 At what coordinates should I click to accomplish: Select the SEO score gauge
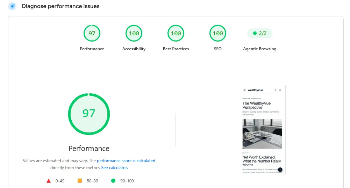217,33
